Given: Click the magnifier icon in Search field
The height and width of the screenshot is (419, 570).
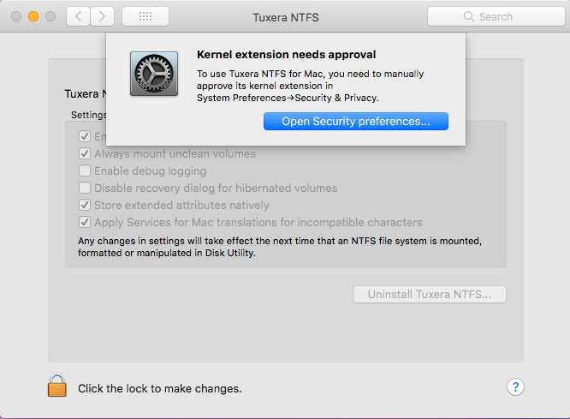Looking at the screenshot, I should (x=469, y=16).
